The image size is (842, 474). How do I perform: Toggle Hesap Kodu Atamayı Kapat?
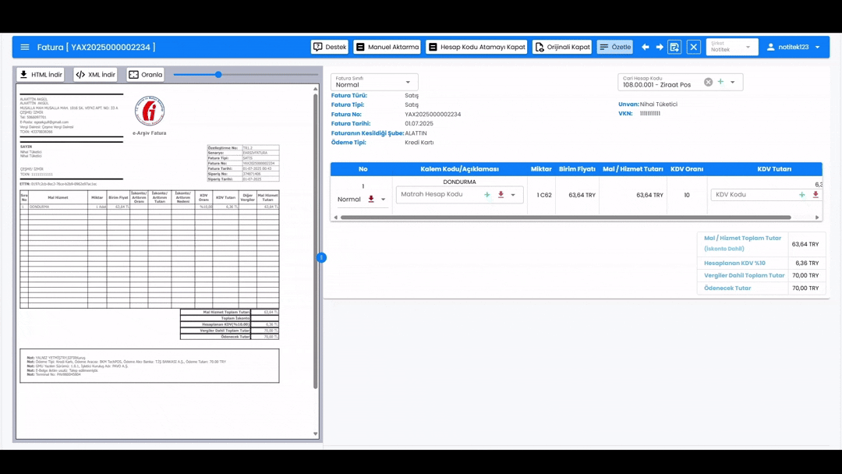click(476, 48)
